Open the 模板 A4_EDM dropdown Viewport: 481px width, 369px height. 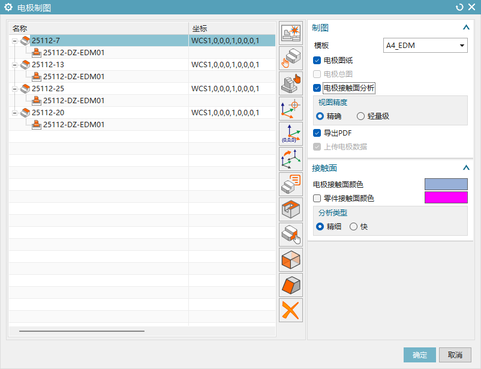425,46
